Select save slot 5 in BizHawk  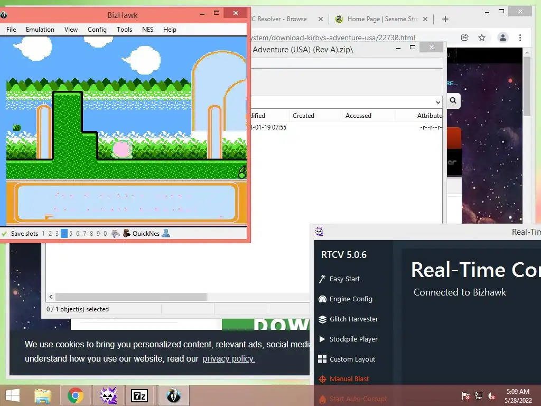[x=71, y=233]
